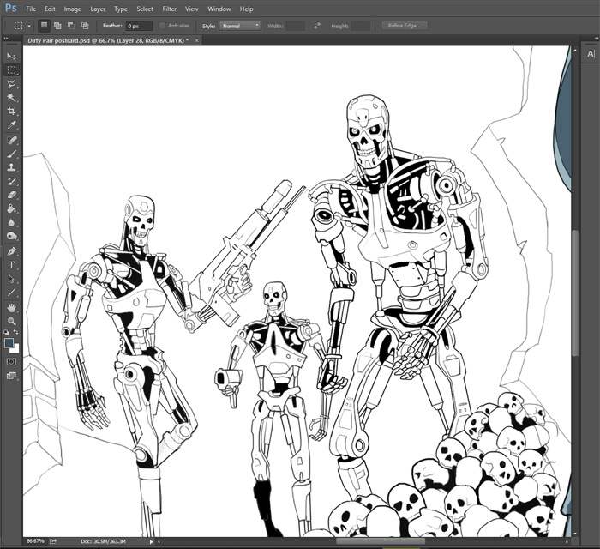Select the Sponge tool
This screenshot has height=549, width=600.
click(11, 236)
